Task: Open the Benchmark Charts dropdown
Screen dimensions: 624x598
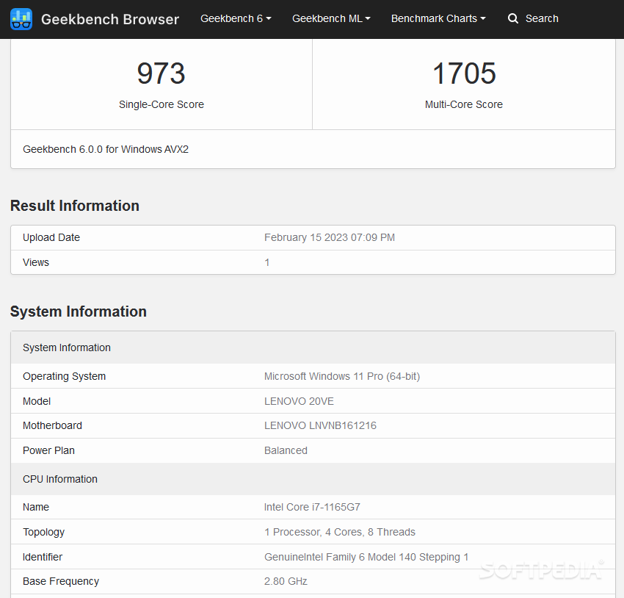Action: click(438, 18)
